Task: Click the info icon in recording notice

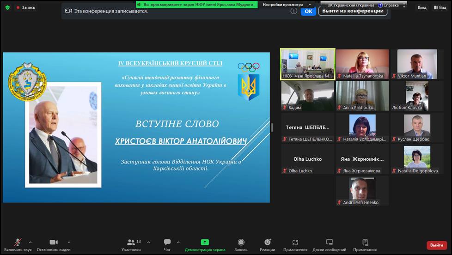Action: point(294,11)
